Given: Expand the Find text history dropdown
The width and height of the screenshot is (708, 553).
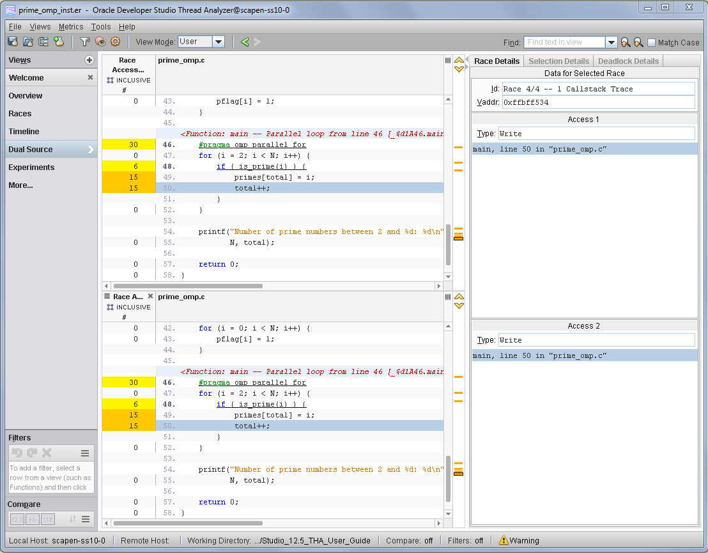Looking at the screenshot, I should [612, 42].
